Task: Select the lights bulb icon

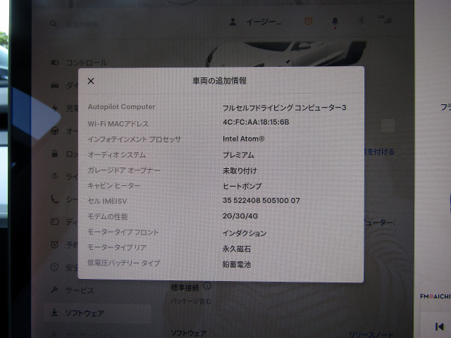Action: 55,176
